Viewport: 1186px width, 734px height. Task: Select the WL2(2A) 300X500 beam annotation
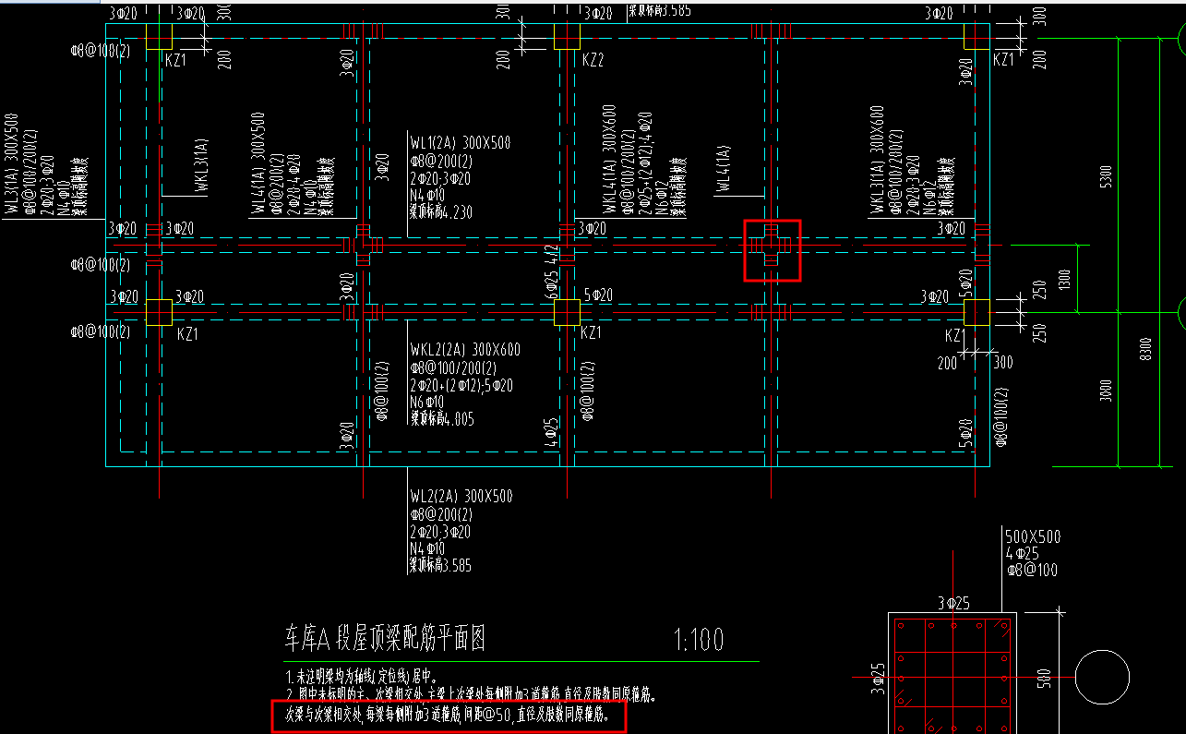click(x=461, y=497)
